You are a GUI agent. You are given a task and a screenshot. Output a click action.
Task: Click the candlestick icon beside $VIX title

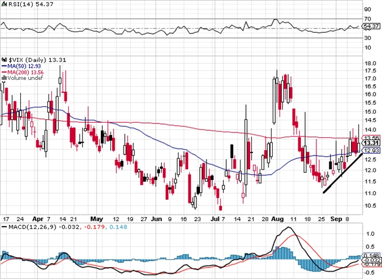pos(4,60)
